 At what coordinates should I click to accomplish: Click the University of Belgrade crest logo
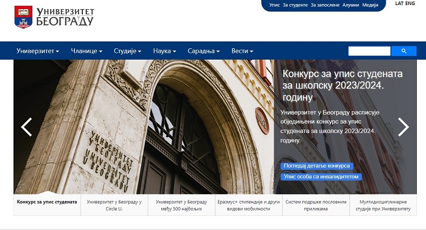point(23,17)
